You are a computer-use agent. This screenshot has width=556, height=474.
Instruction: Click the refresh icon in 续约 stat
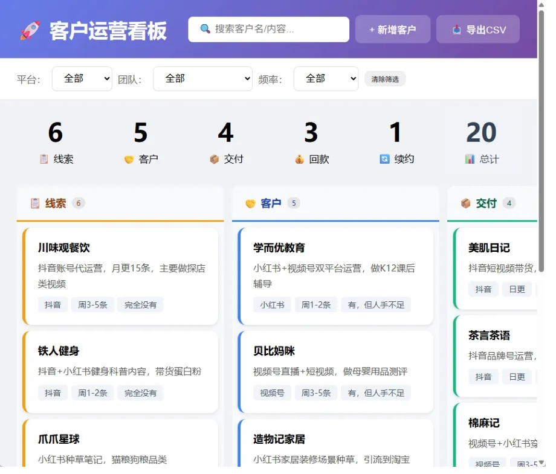tap(385, 159)
